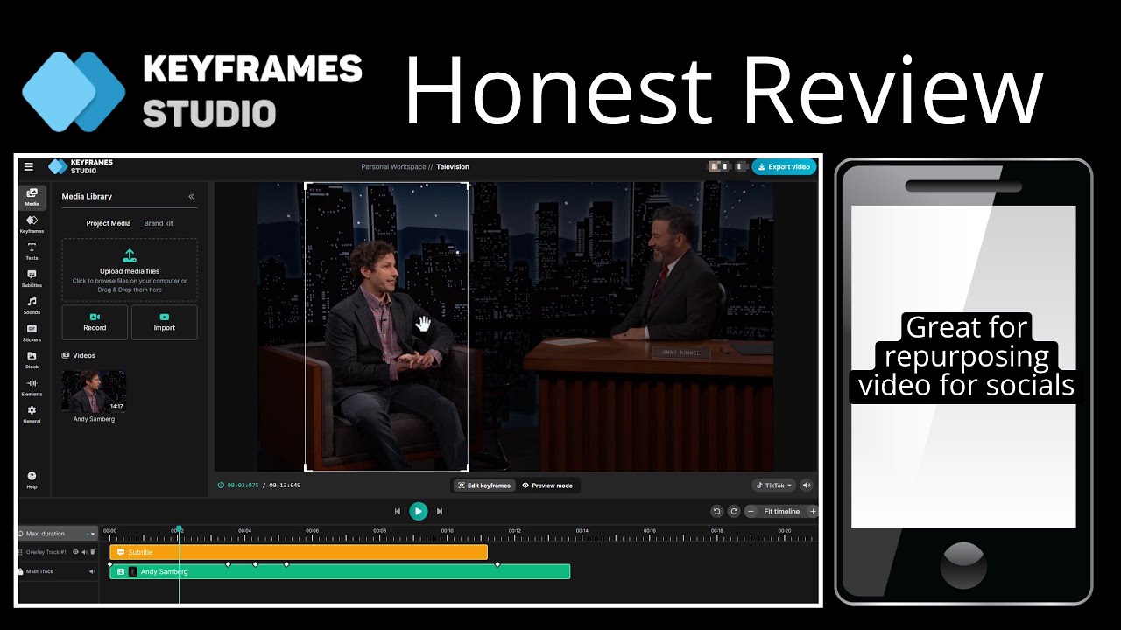The width and height of the screenshot is (1121, 630).
Task: Toggle visibility eye of Overlay Track #1
Action: click(x=75, y=552)
